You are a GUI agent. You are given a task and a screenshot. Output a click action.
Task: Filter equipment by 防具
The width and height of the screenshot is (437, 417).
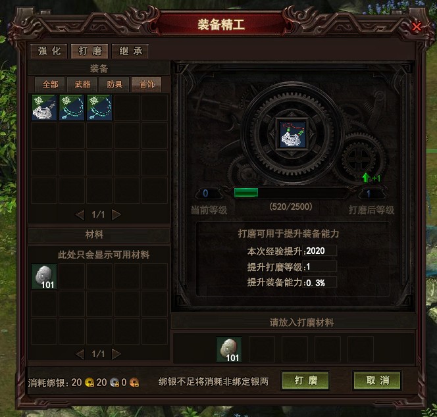[x=115, y=84]
